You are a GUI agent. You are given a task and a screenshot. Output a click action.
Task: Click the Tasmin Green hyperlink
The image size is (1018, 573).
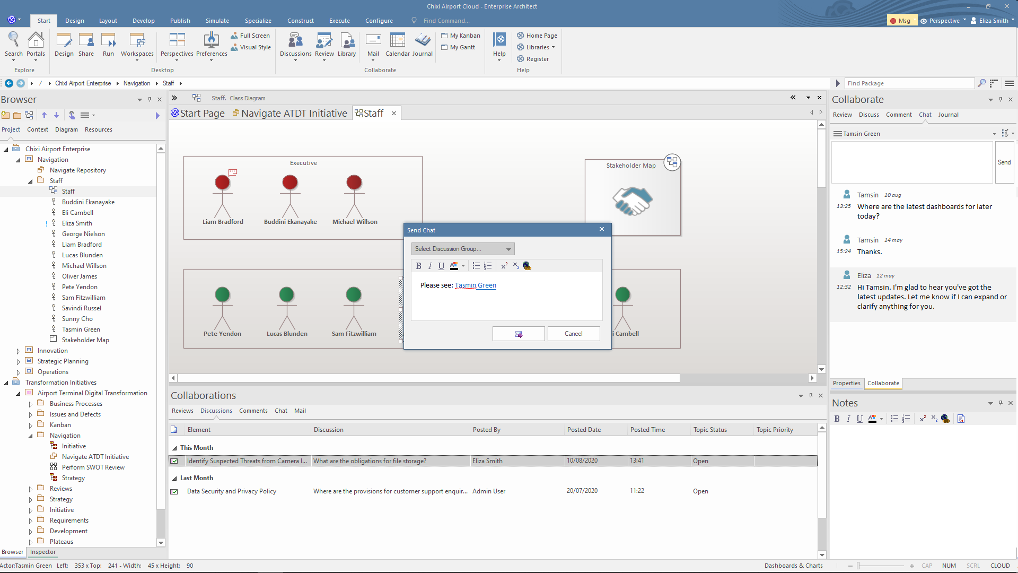pos(475,285)
